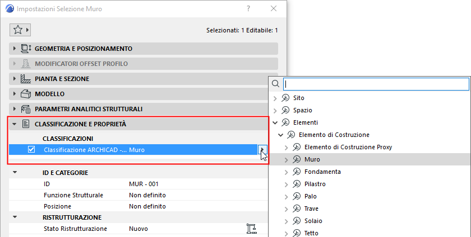Focus the classification search field
The image size is (471, 237).
point(376,84)
